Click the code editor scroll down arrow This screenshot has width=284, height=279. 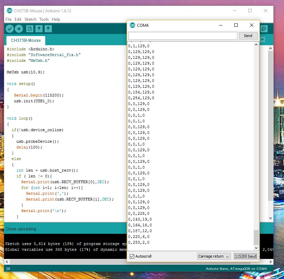click(x=270, y=218)
